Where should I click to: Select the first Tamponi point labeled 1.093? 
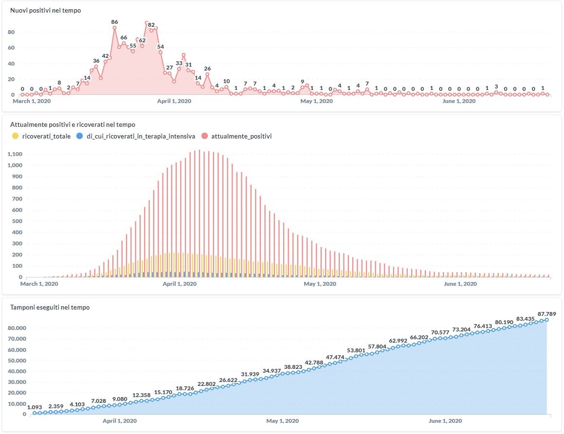point(34,413)
